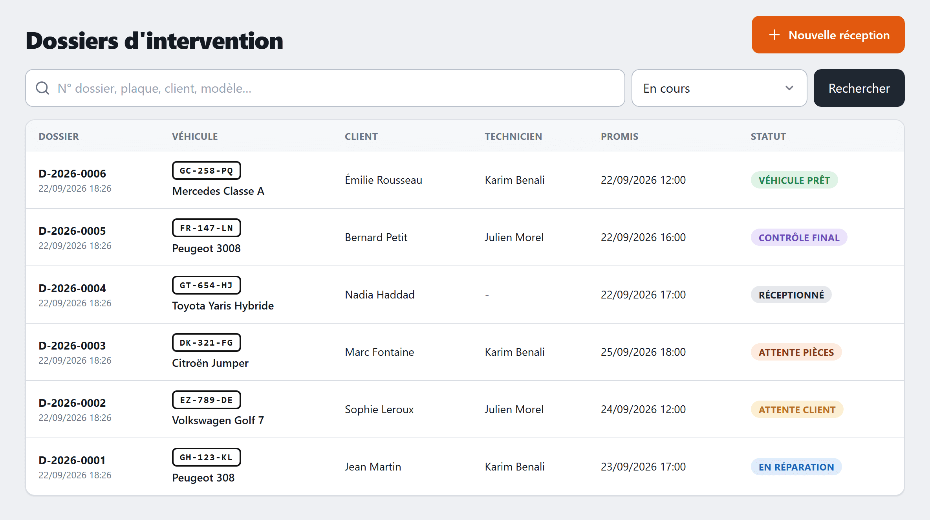The image size is (930, 520).
Task: Click the EN RÉPARATION status badge
Action: (796, 467)
